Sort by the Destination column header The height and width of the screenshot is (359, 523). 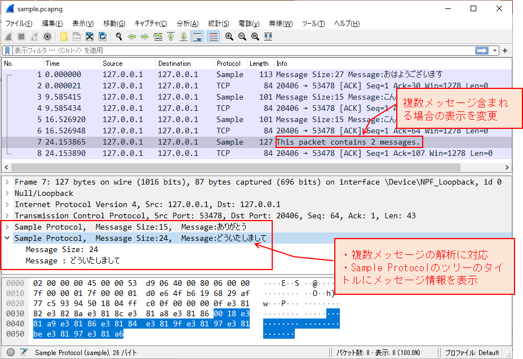pos(185,64)
